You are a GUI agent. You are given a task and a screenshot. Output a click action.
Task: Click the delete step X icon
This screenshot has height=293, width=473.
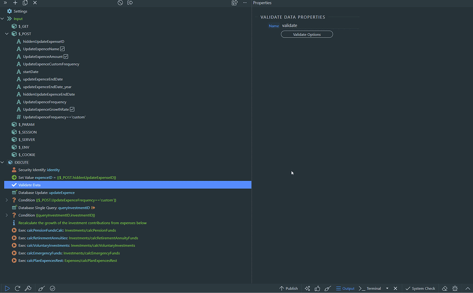pos(35,3)
